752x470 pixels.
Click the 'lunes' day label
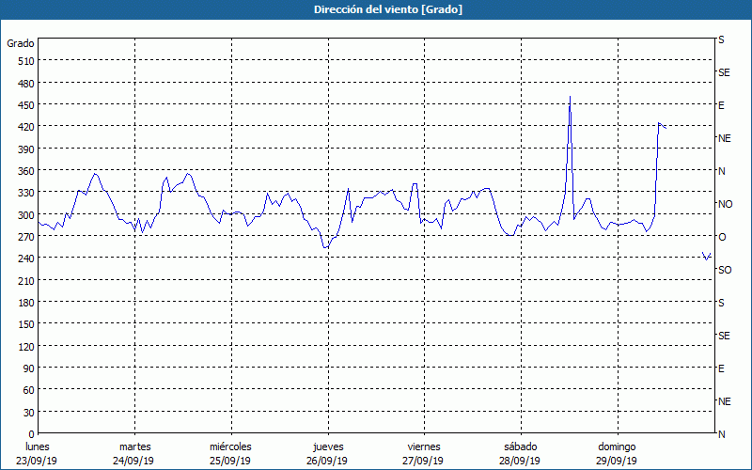tap(38, 447)
